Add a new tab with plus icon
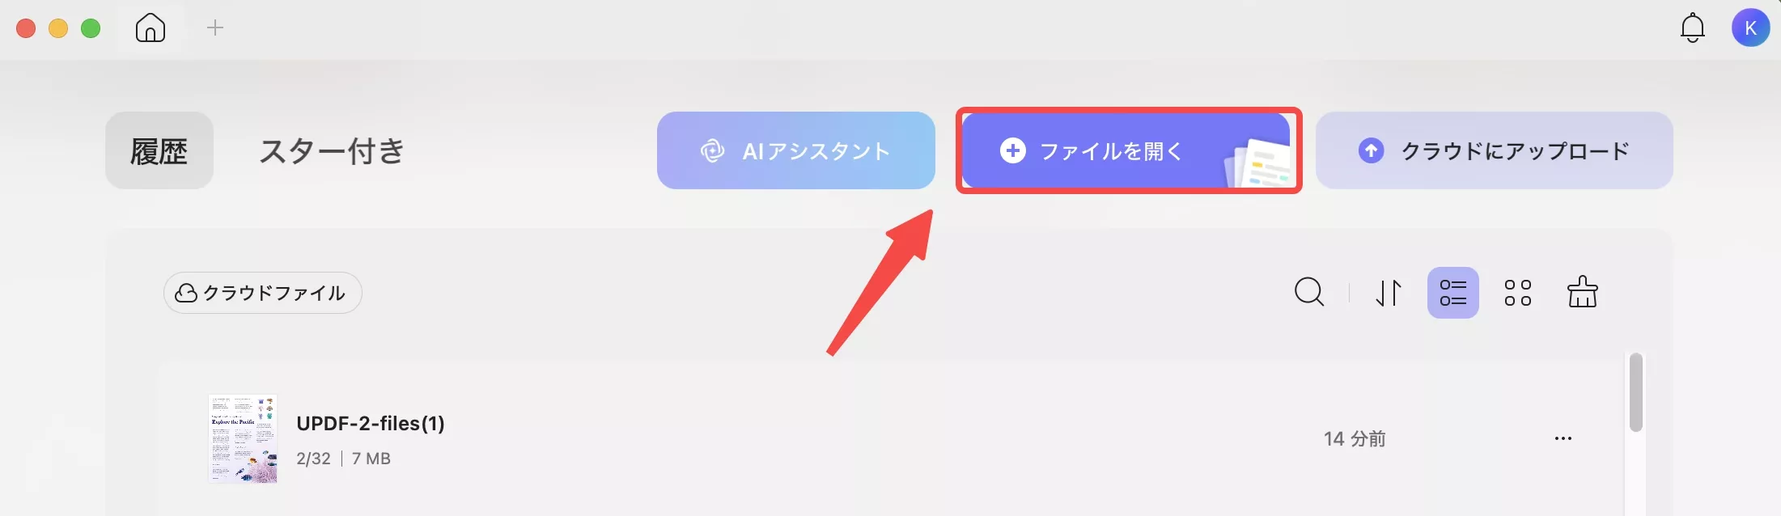Image resolution: width=1781 pixels, height=516 pixels. 215,27
